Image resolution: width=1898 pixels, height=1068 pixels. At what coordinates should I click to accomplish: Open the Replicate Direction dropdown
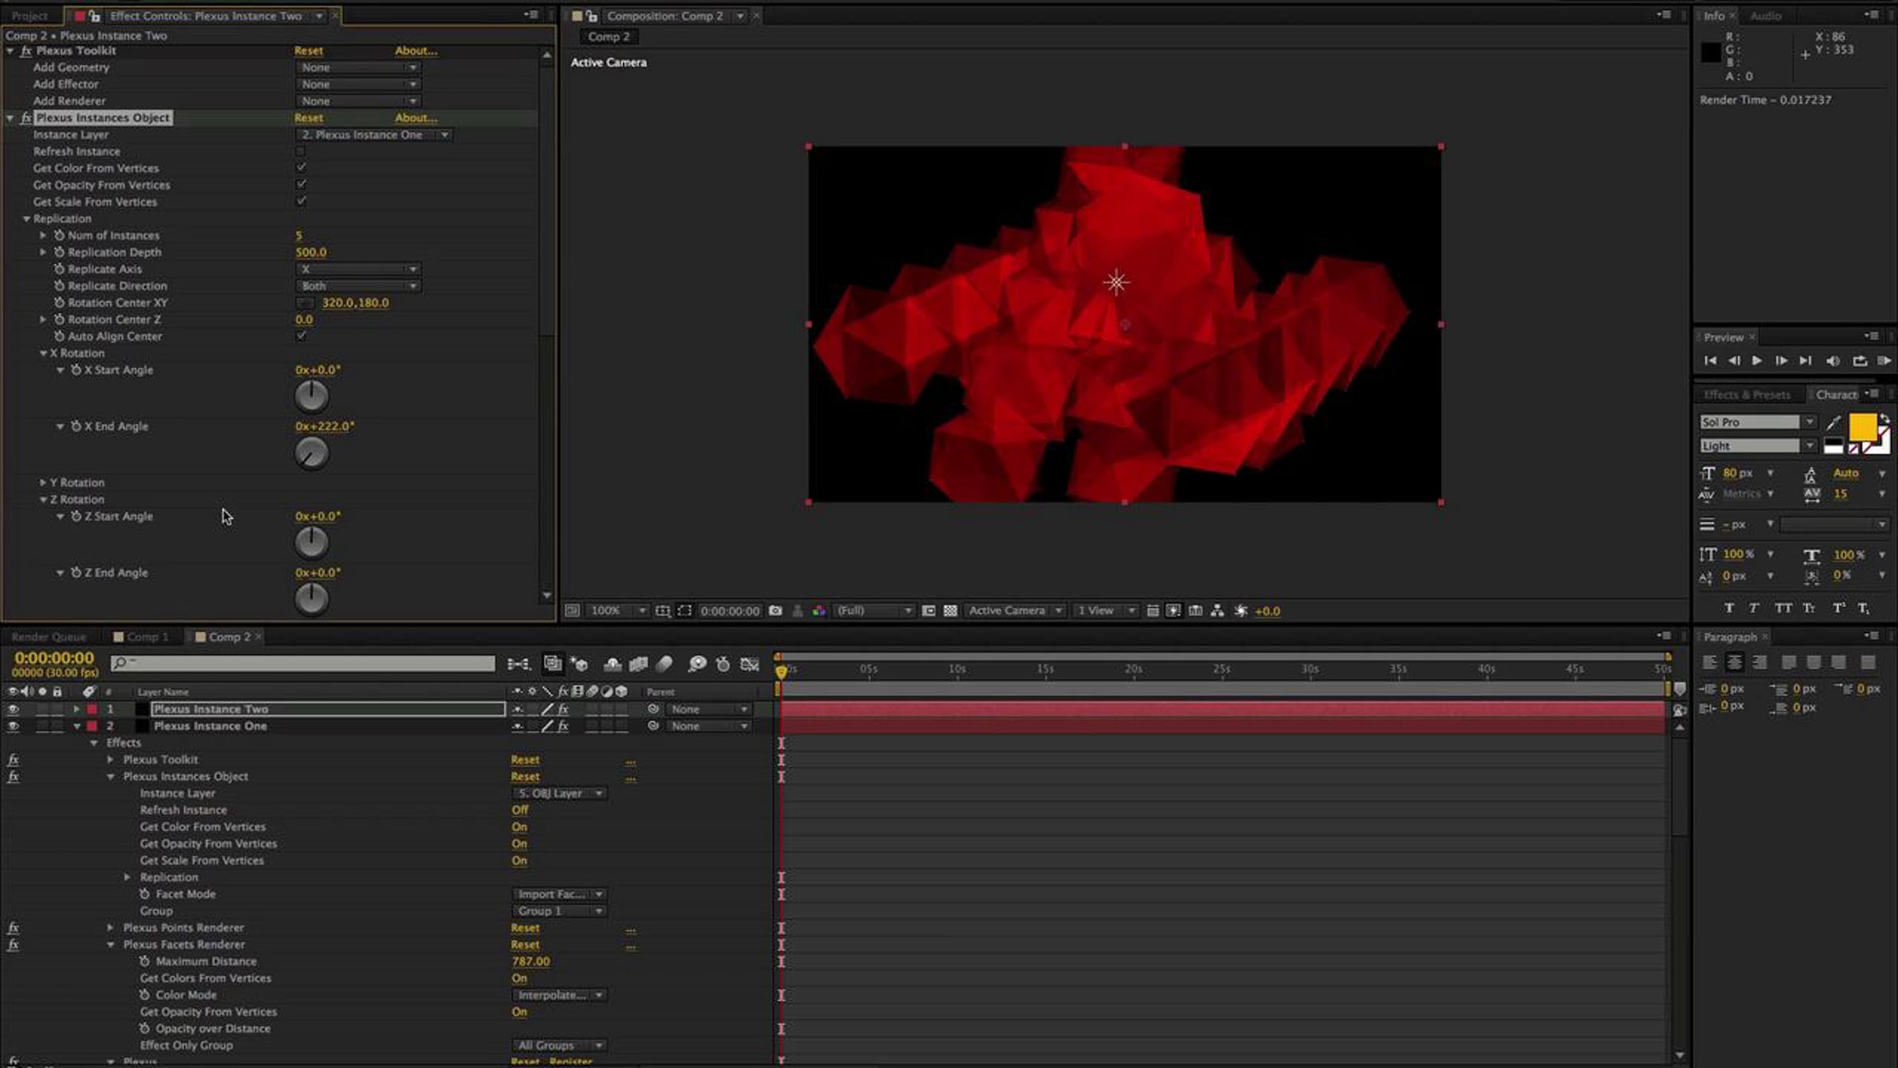[x=358, y=286]
